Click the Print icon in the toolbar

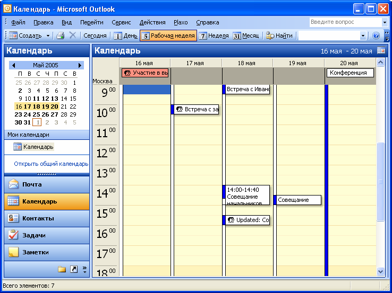pos(60,35)
